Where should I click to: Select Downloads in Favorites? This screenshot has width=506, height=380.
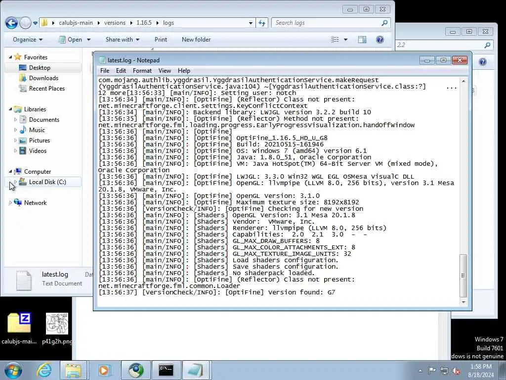coord(43,78)
